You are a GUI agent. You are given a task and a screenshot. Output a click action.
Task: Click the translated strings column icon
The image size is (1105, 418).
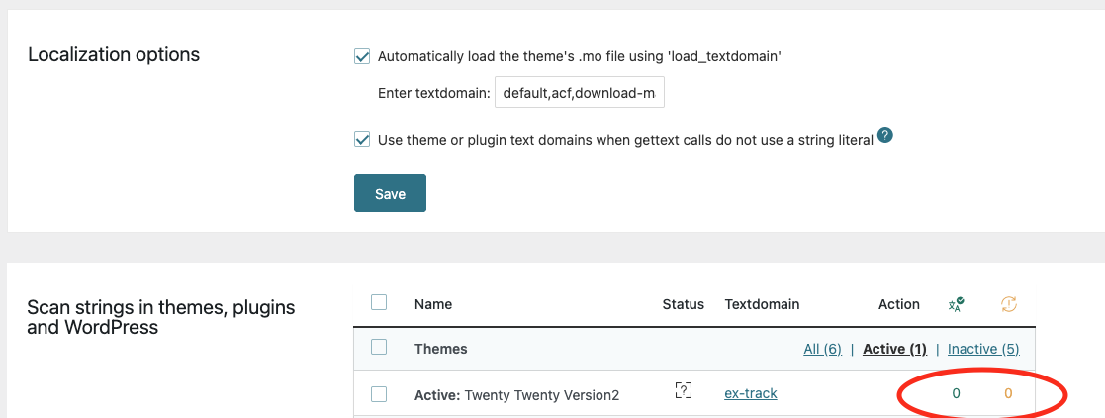(x=956, y=304)
